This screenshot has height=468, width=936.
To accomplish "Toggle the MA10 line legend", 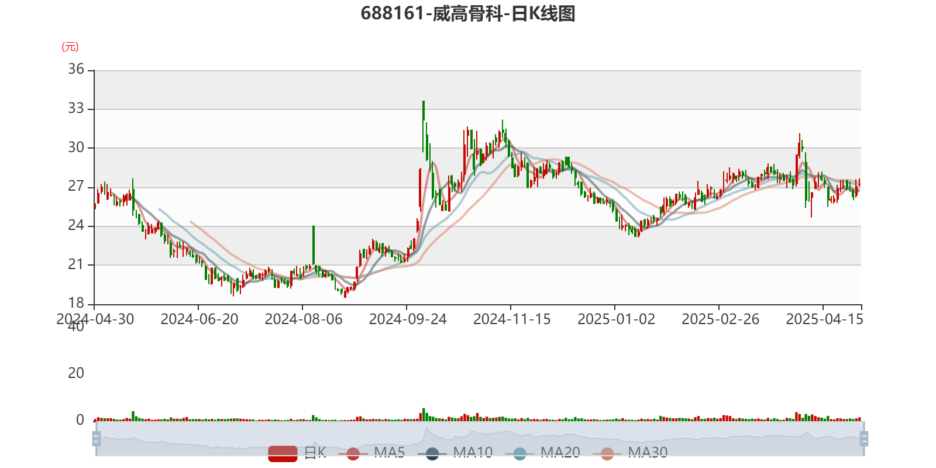I will tap(455, 453).
